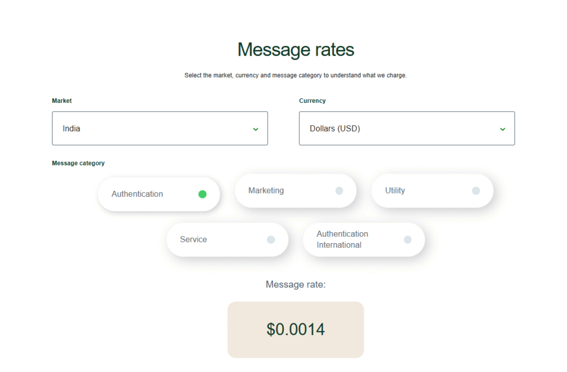Click the Currency field label
567x372 pixels.
pyautogui.click(x=312, y=101)
